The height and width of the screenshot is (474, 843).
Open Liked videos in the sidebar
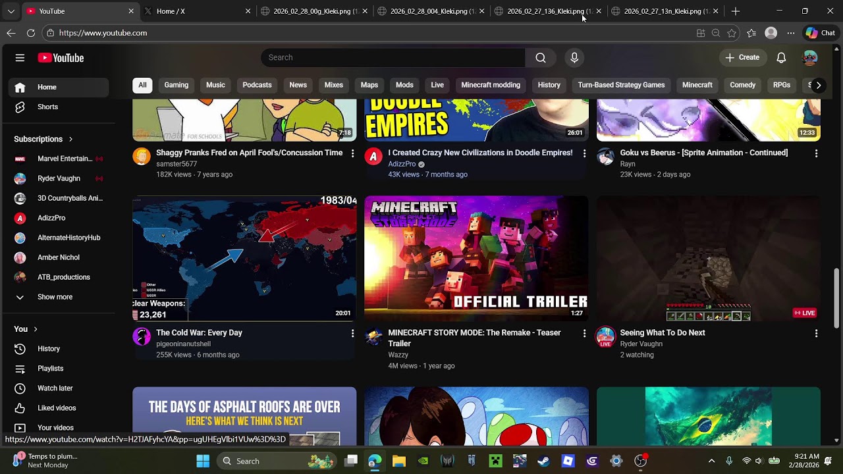(x=59, y=408)
